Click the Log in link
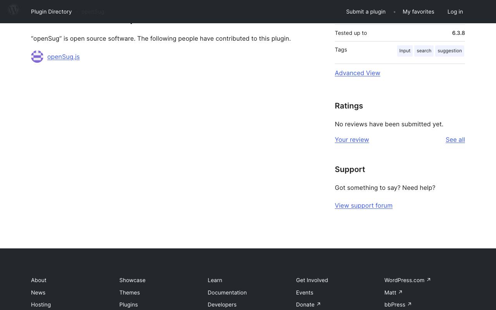This screenshot has width=496, height=310. (455, 12)
